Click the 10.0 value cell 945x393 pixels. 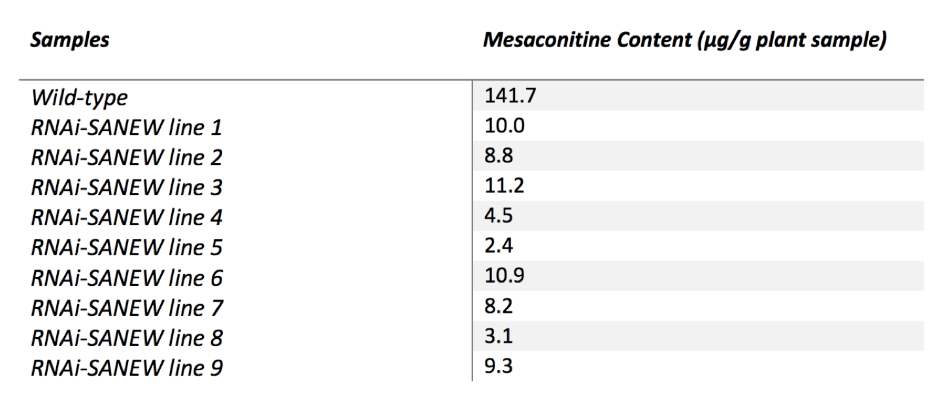(x=698, y=126)
